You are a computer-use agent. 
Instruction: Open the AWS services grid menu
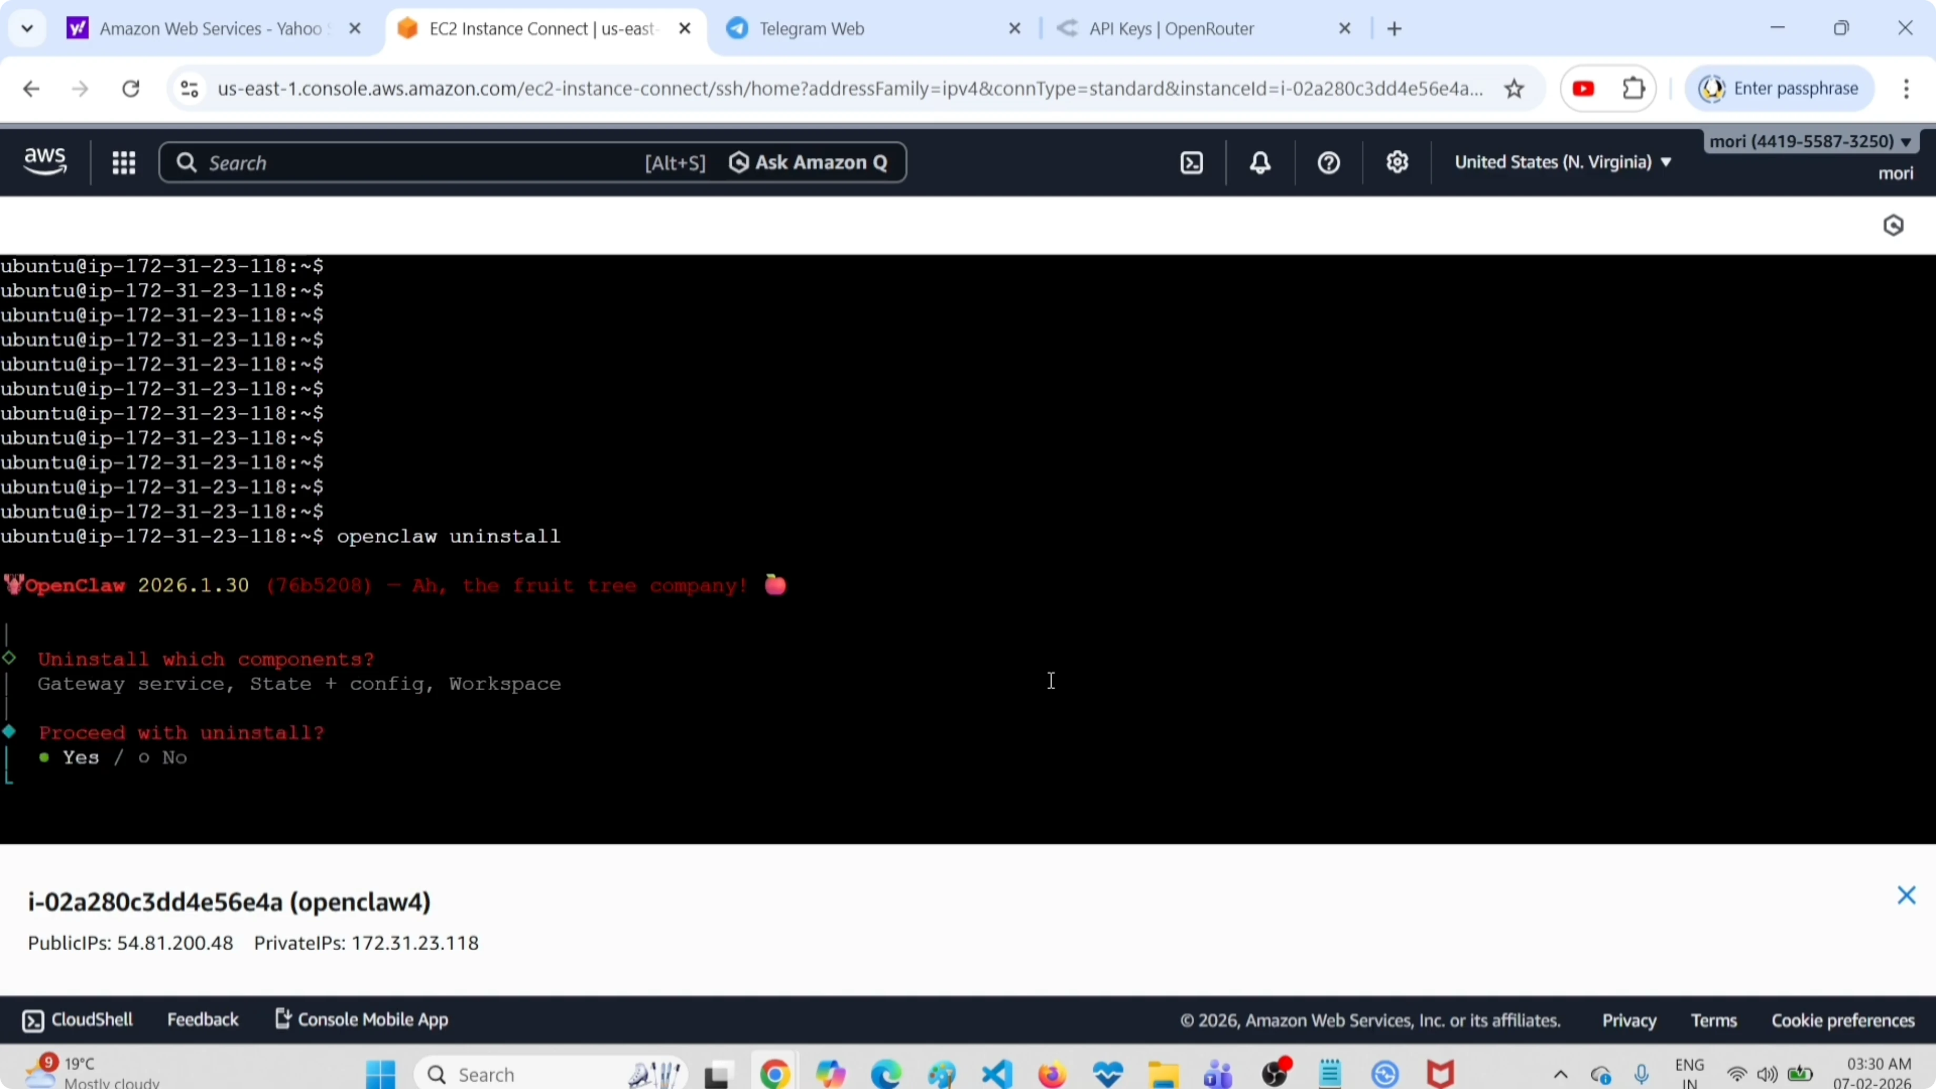tap(123, 163)
